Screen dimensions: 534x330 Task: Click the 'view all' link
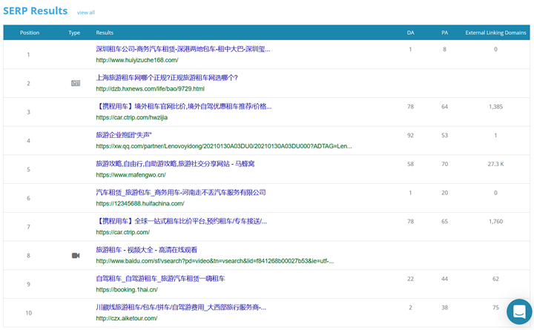coord(86,13)
